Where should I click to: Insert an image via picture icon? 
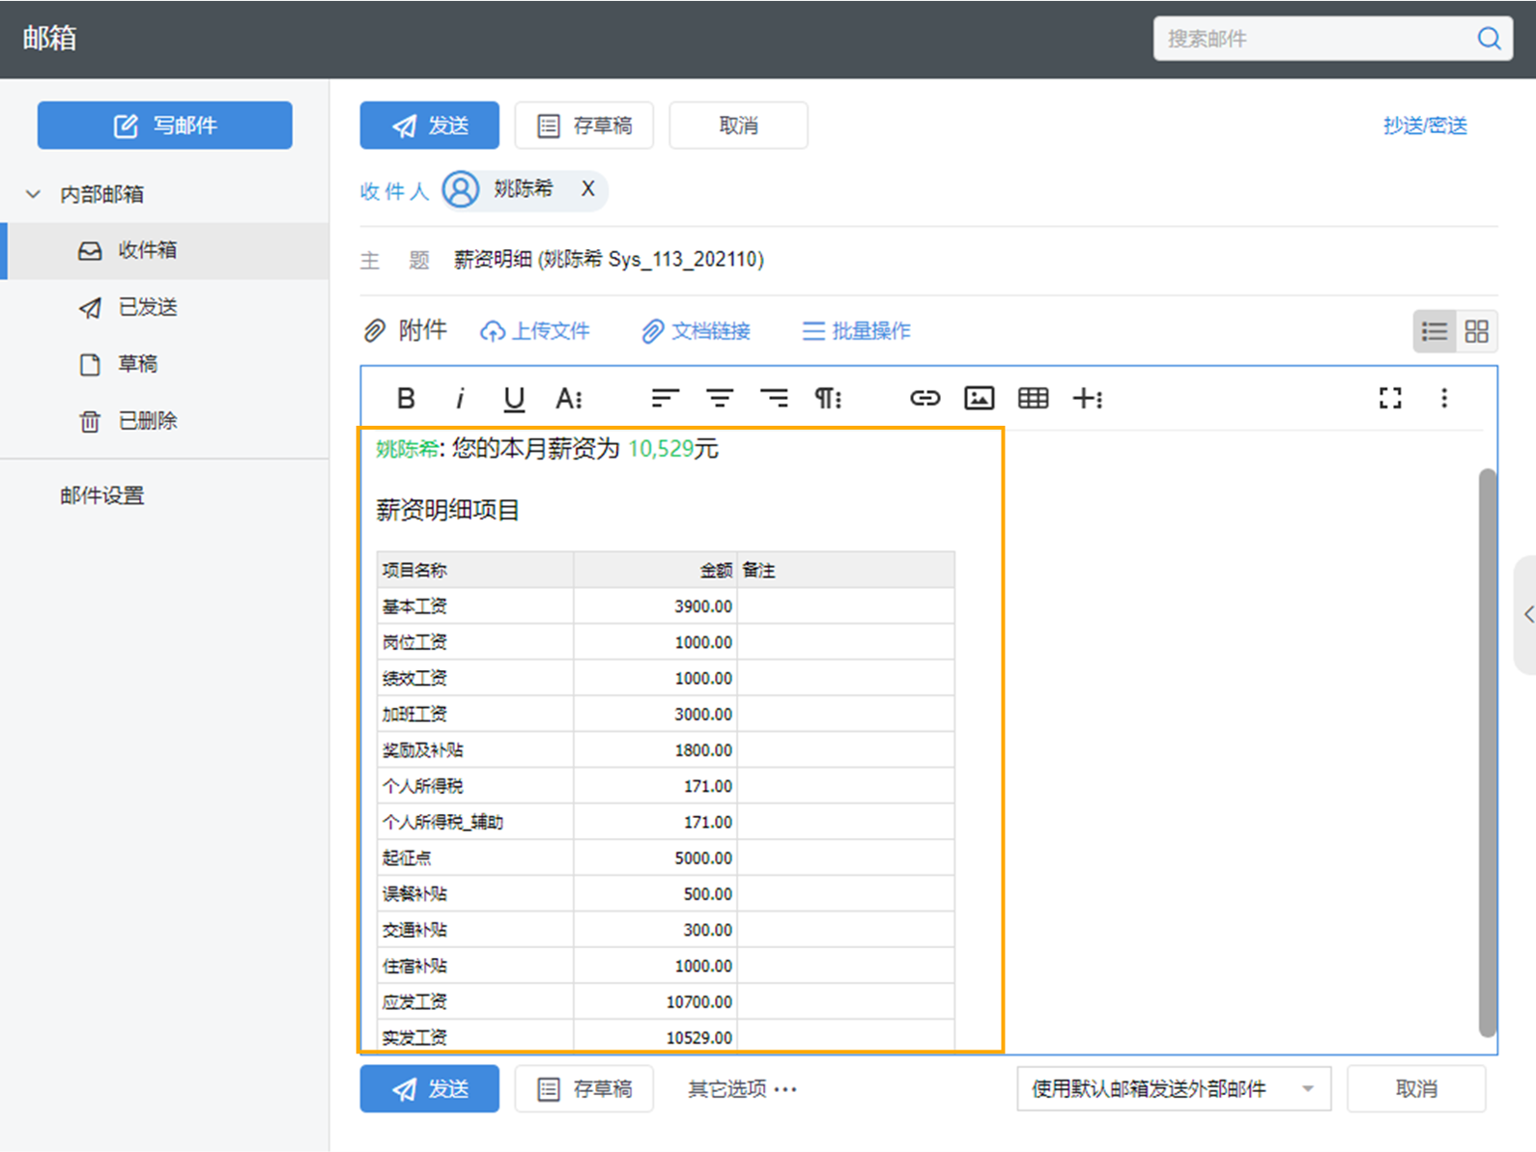pyautogui.click(x=980, y=398)
